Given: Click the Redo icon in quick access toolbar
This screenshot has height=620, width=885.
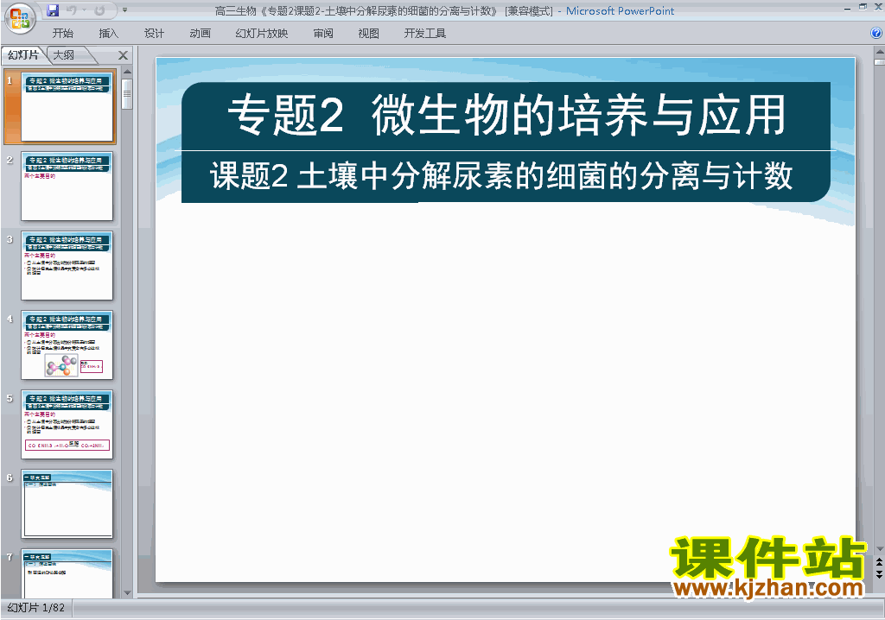Looking at the screenshot, I should click(100, 10).
